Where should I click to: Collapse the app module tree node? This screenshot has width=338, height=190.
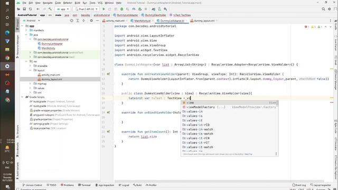(x=22, y=26)
